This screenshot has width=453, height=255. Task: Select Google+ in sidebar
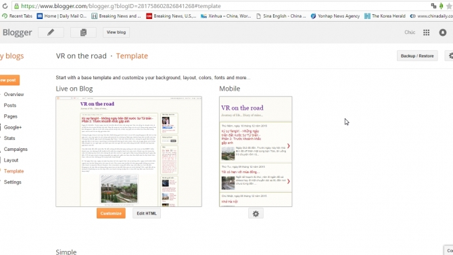click(x=13, y=127)
